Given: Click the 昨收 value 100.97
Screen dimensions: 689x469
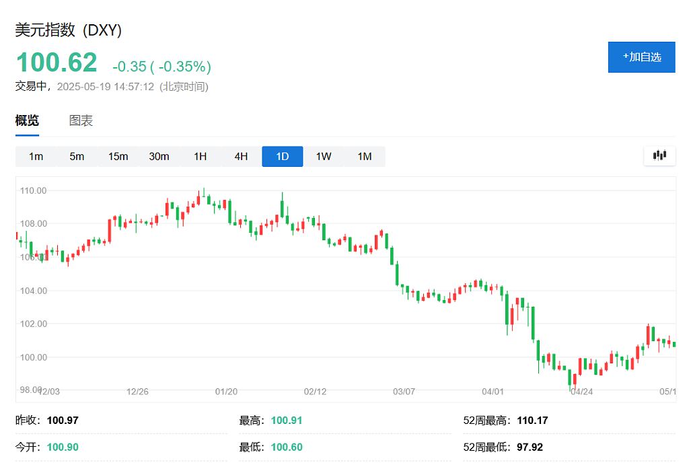Looking at the screenshot, I should click(x=63, y=421).
